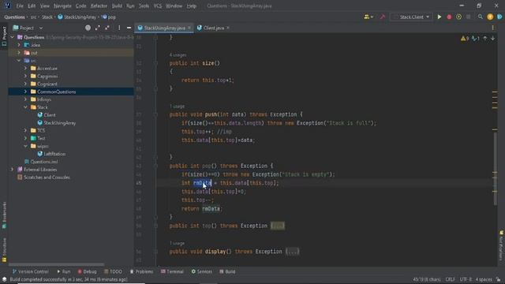Select Scratches and Consoles node
Image resolution: width=505 pixels, height=284 pixels.
point(47,177)
